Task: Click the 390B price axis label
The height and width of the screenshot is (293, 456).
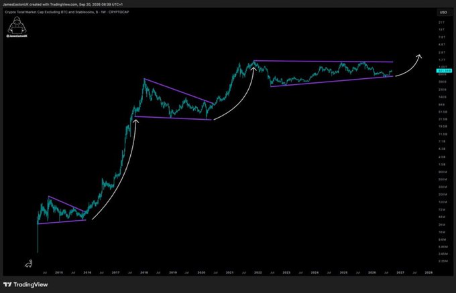Action: [x=443, y=82]
